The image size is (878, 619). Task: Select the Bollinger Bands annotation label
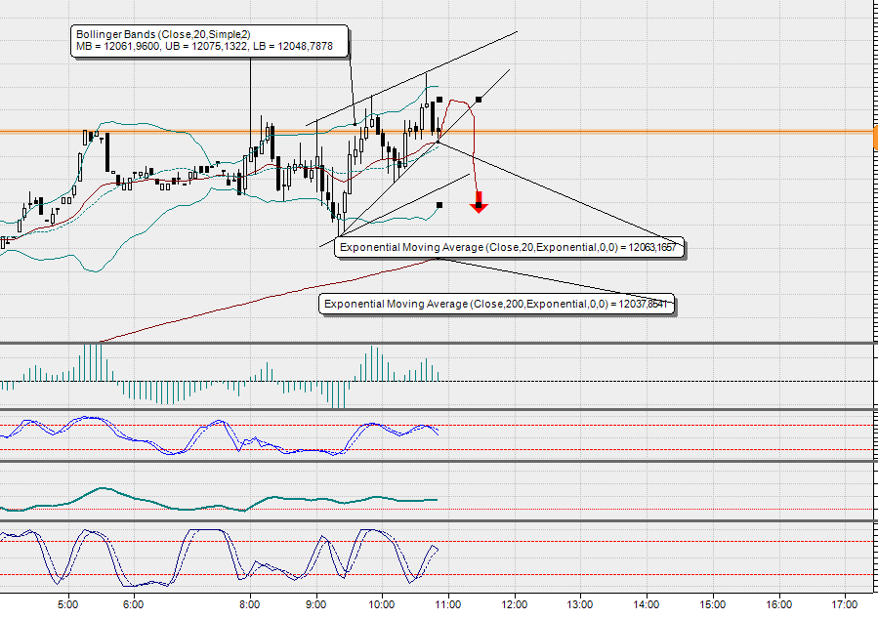click(209, 41)
